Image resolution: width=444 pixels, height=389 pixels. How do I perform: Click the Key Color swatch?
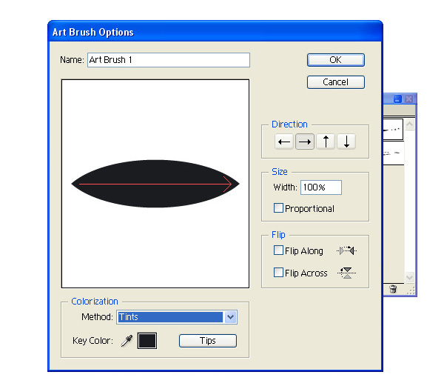point(147,341)
